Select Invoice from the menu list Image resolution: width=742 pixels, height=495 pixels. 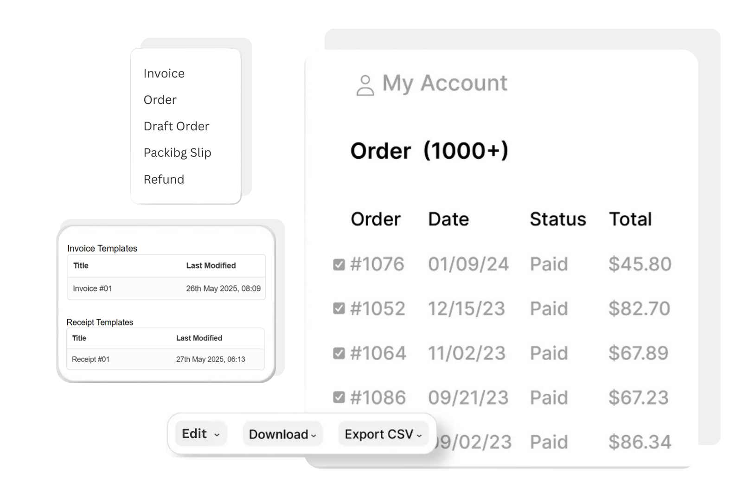pos(164,74)
